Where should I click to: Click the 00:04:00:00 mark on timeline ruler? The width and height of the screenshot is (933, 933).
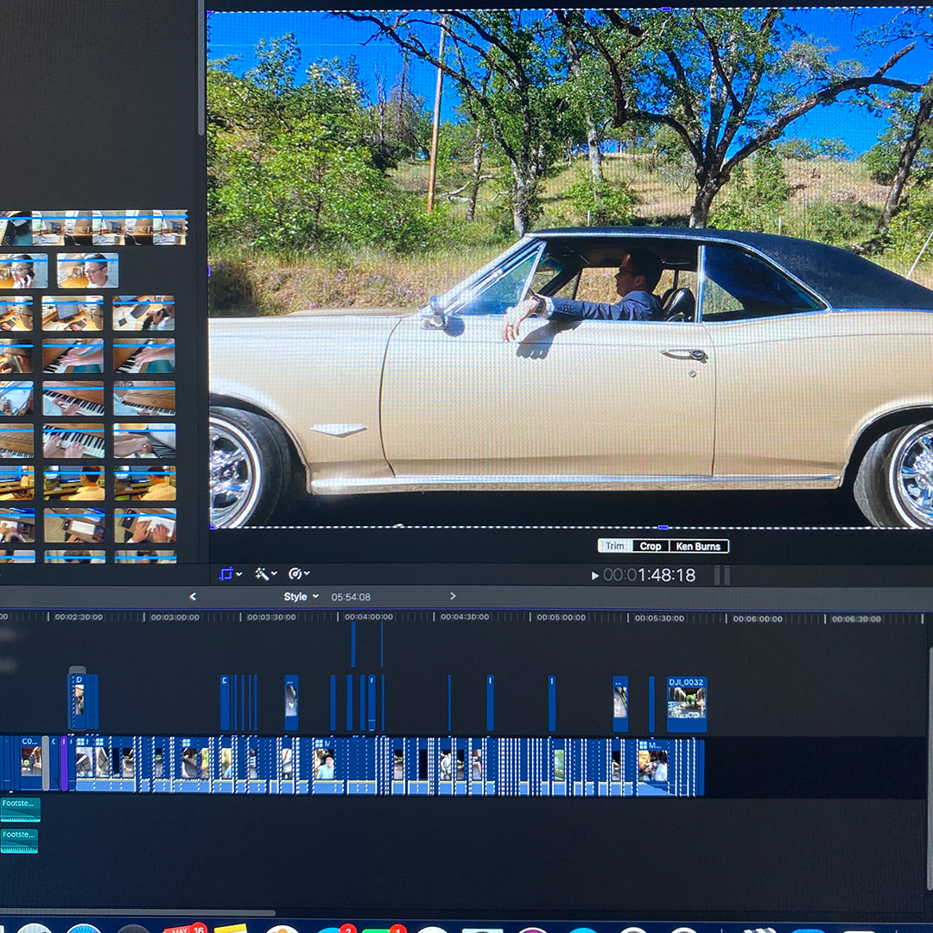[x=369, y=618]
